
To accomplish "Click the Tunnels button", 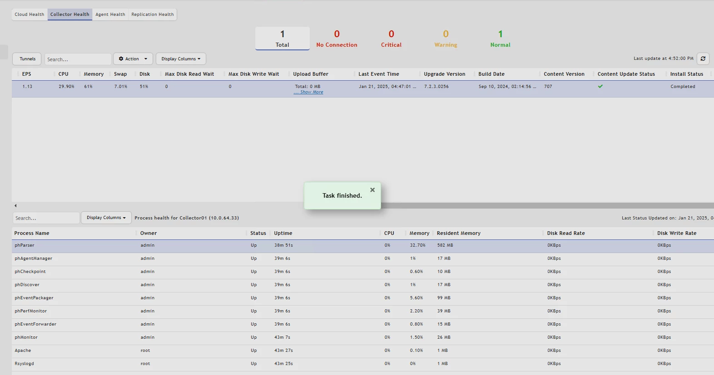I will [28, 59].
